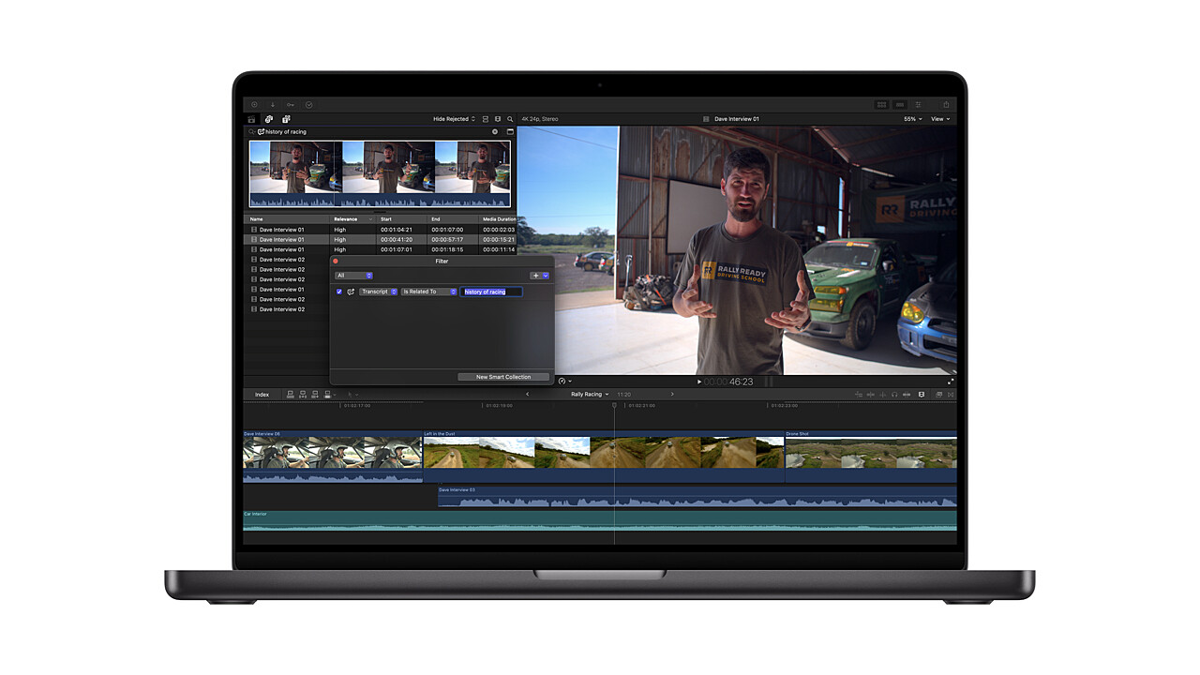Toggle timeline audio skimming headphones icon
The image size is (1200, 675).
(x=894, y=395)
